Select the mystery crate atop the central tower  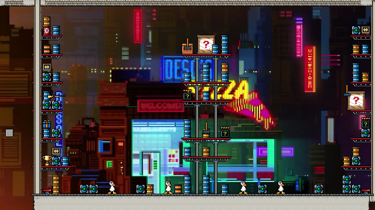[x=206, y=45]
